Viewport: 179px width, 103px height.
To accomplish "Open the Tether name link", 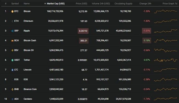I will point(27,60).
